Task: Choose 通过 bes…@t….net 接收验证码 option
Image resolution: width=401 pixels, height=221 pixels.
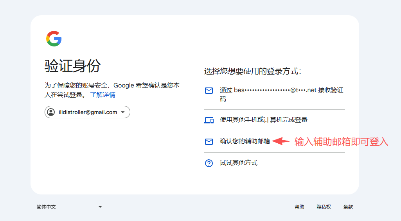Action: 274,94
